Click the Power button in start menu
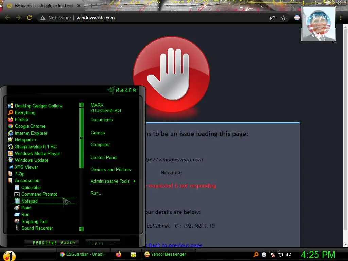 (x=103, y=243)
